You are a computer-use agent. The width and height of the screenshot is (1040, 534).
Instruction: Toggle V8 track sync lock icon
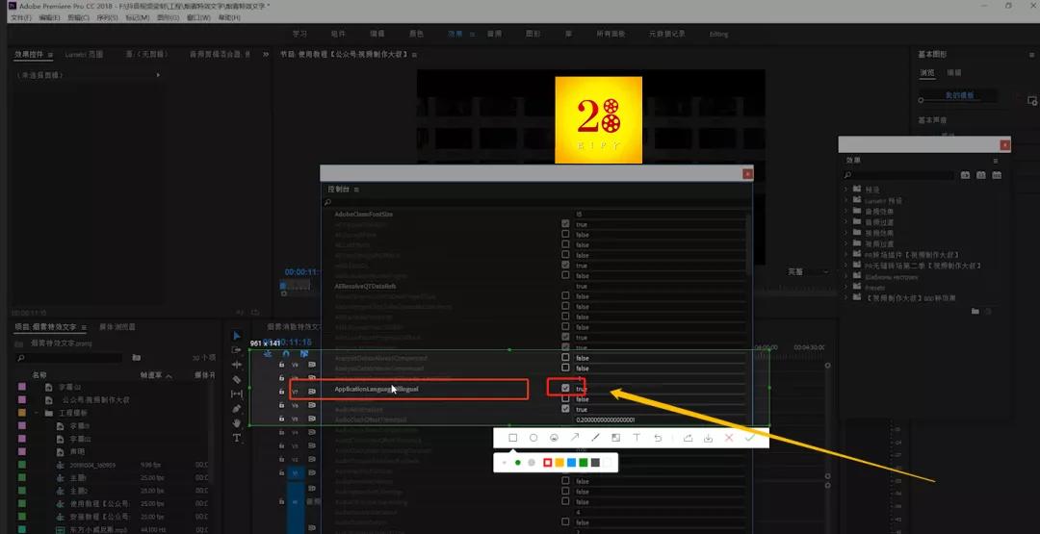(x=311, y=377)
